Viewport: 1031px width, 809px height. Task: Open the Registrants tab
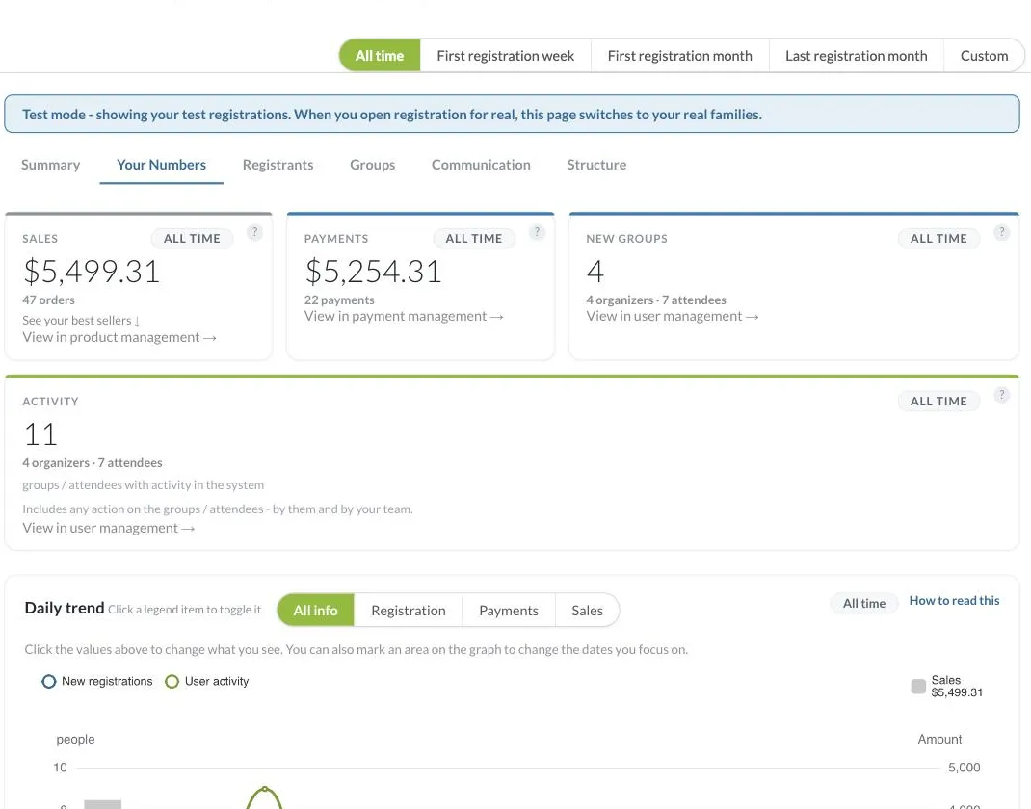pos(278,165)
